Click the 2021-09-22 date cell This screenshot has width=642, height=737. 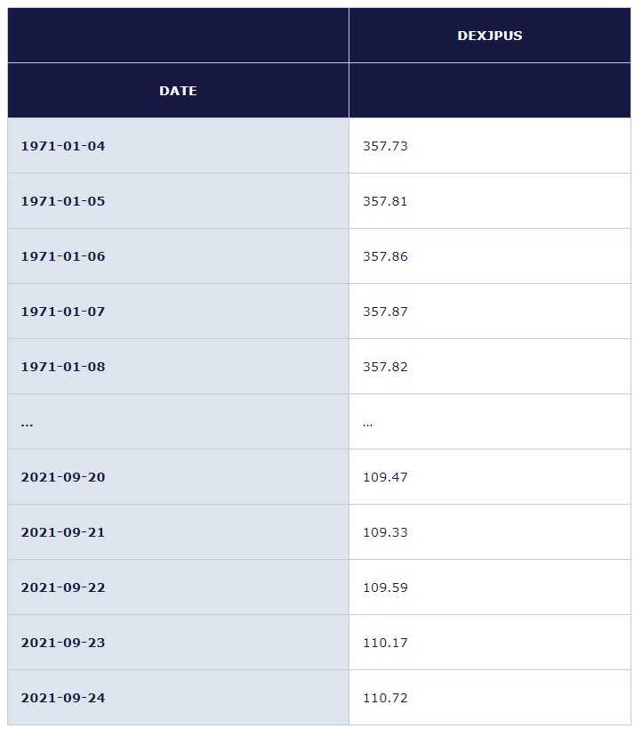pos(63,587)
